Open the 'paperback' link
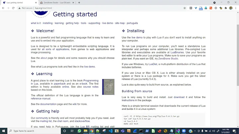This screenshot has width=239, height=134. (60, 84)
